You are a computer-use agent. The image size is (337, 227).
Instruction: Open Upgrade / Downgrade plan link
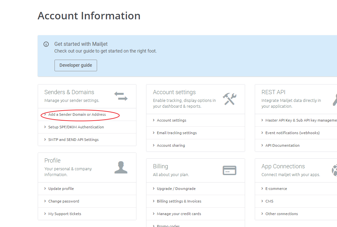[176, 189]
